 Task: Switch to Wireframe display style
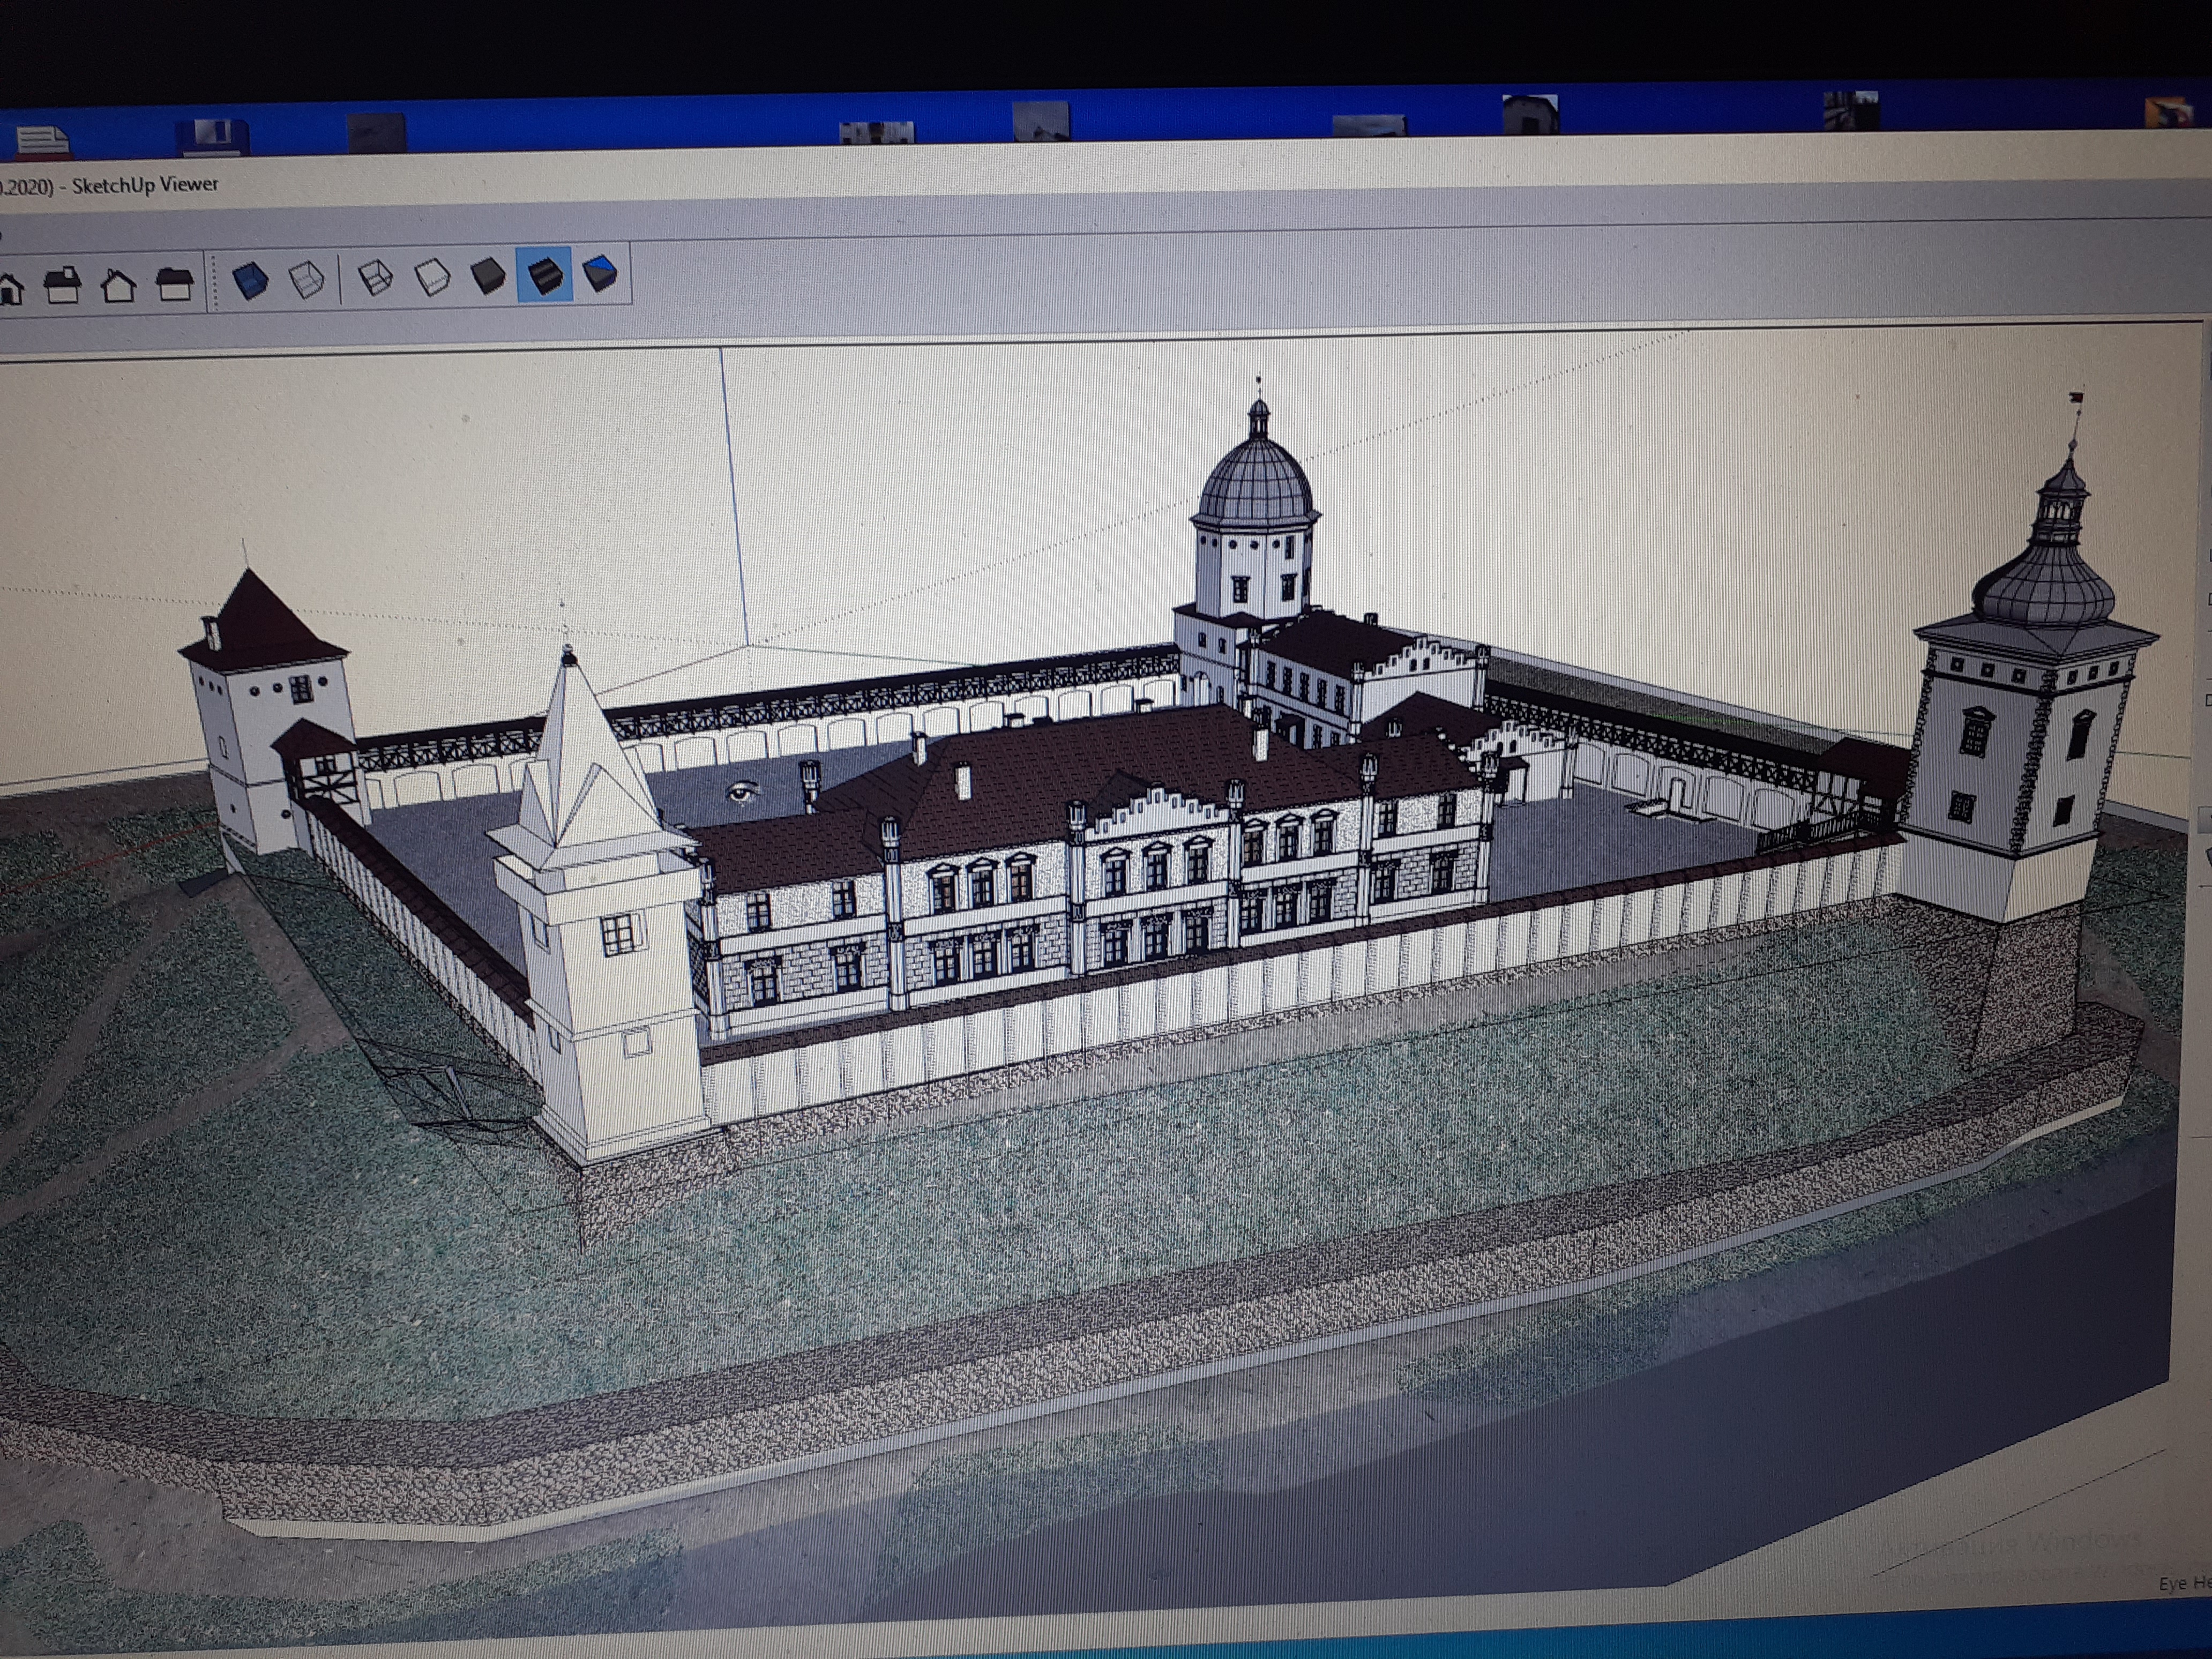tap(375, 277)
